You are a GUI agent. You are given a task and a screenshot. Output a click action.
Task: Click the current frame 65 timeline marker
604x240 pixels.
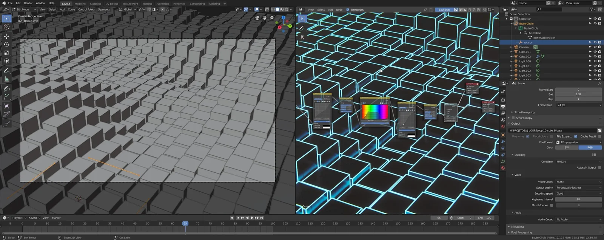[185, 223]
